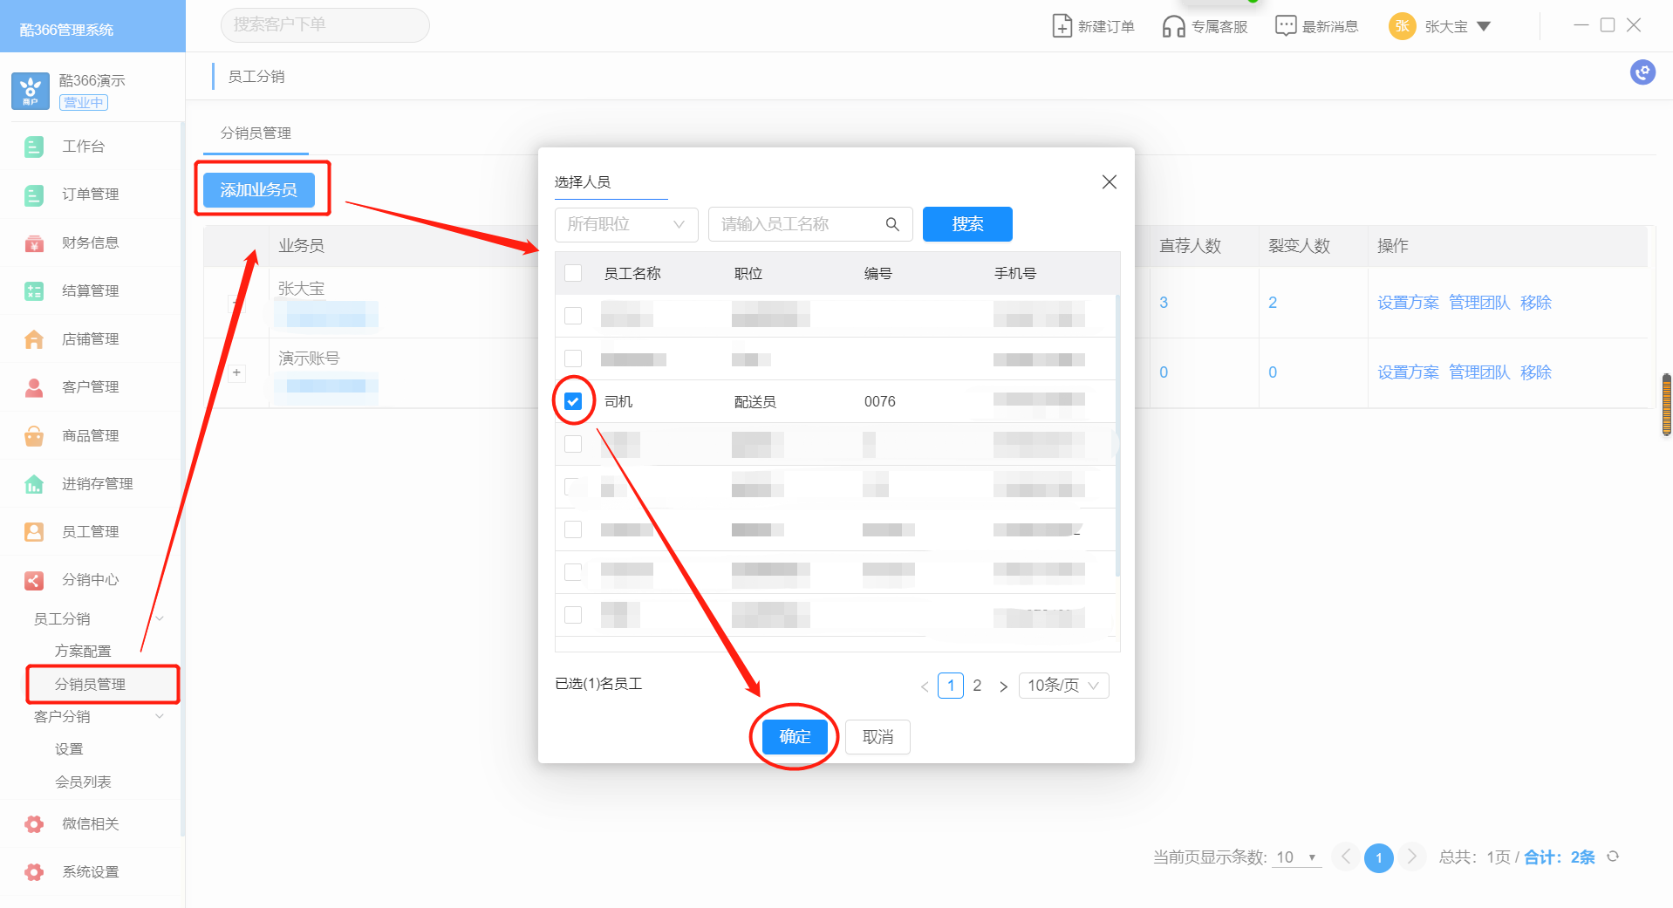Screen dimensions: 1673x908
Task: Open 店铺管理 in the sidebar
Action: tap(90, 339)
